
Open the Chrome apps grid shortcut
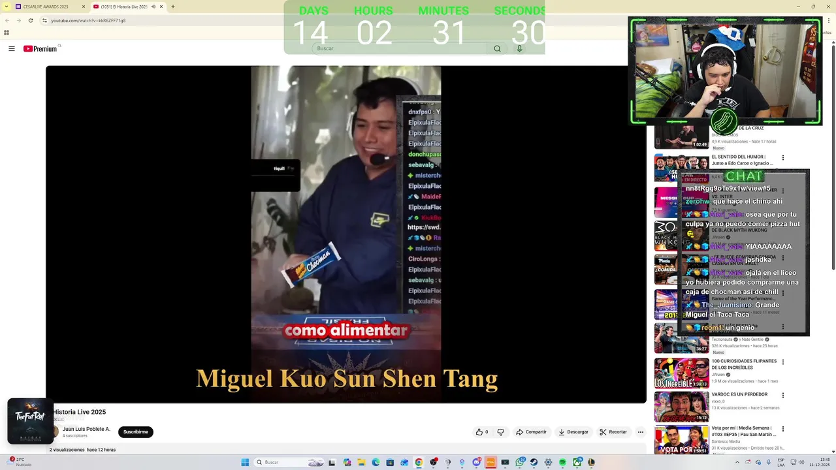[x=7, y=33]
